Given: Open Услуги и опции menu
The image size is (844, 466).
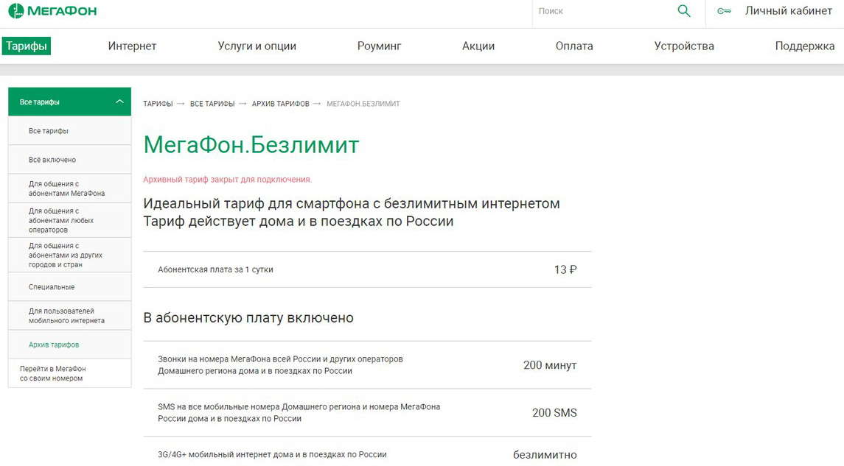Looking at the screenshot, I should pos(257,46).
